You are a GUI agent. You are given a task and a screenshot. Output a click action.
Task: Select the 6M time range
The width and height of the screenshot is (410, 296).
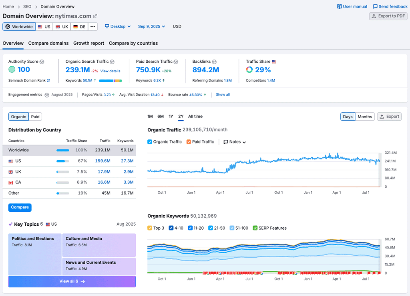coord(161,117)
